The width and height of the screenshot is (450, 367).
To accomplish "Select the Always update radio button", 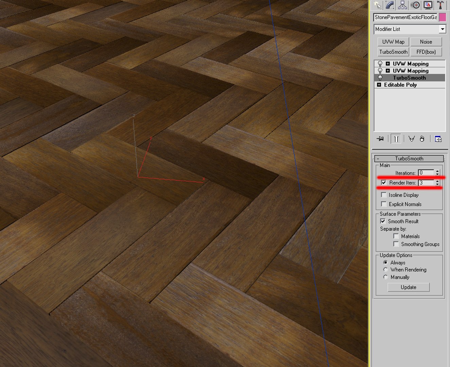I will click(385, 263).
